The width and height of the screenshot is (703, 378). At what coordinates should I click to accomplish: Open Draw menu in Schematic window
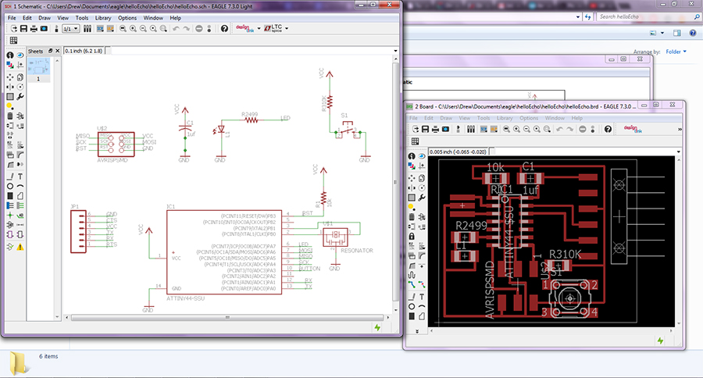(x=45, y=18)
